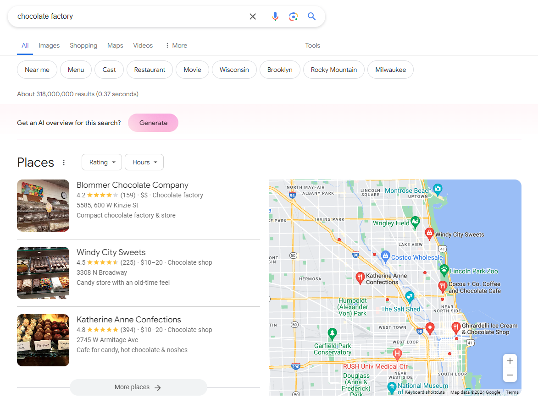Switch to the Shopping tab
The image size is (538, 408).
[x=83, y=45]
